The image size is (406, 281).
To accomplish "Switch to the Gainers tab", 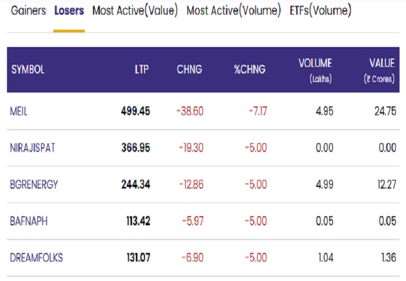I will click(29, 11).
